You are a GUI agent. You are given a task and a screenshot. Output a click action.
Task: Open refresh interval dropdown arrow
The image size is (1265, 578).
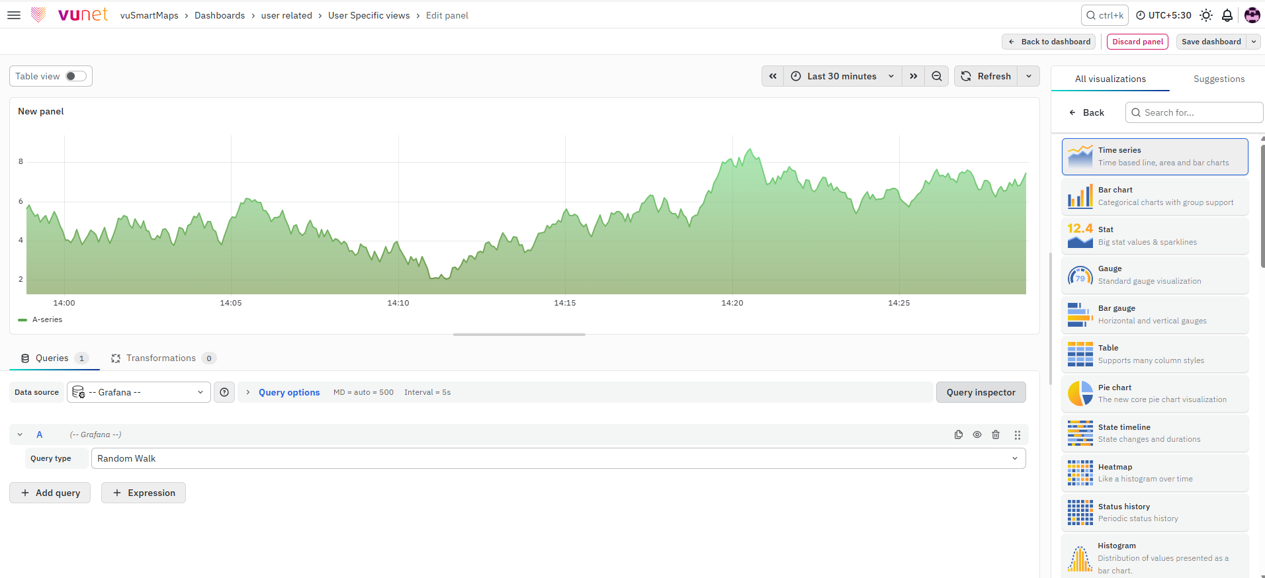pyautogui.click(x=1029, y=76)
